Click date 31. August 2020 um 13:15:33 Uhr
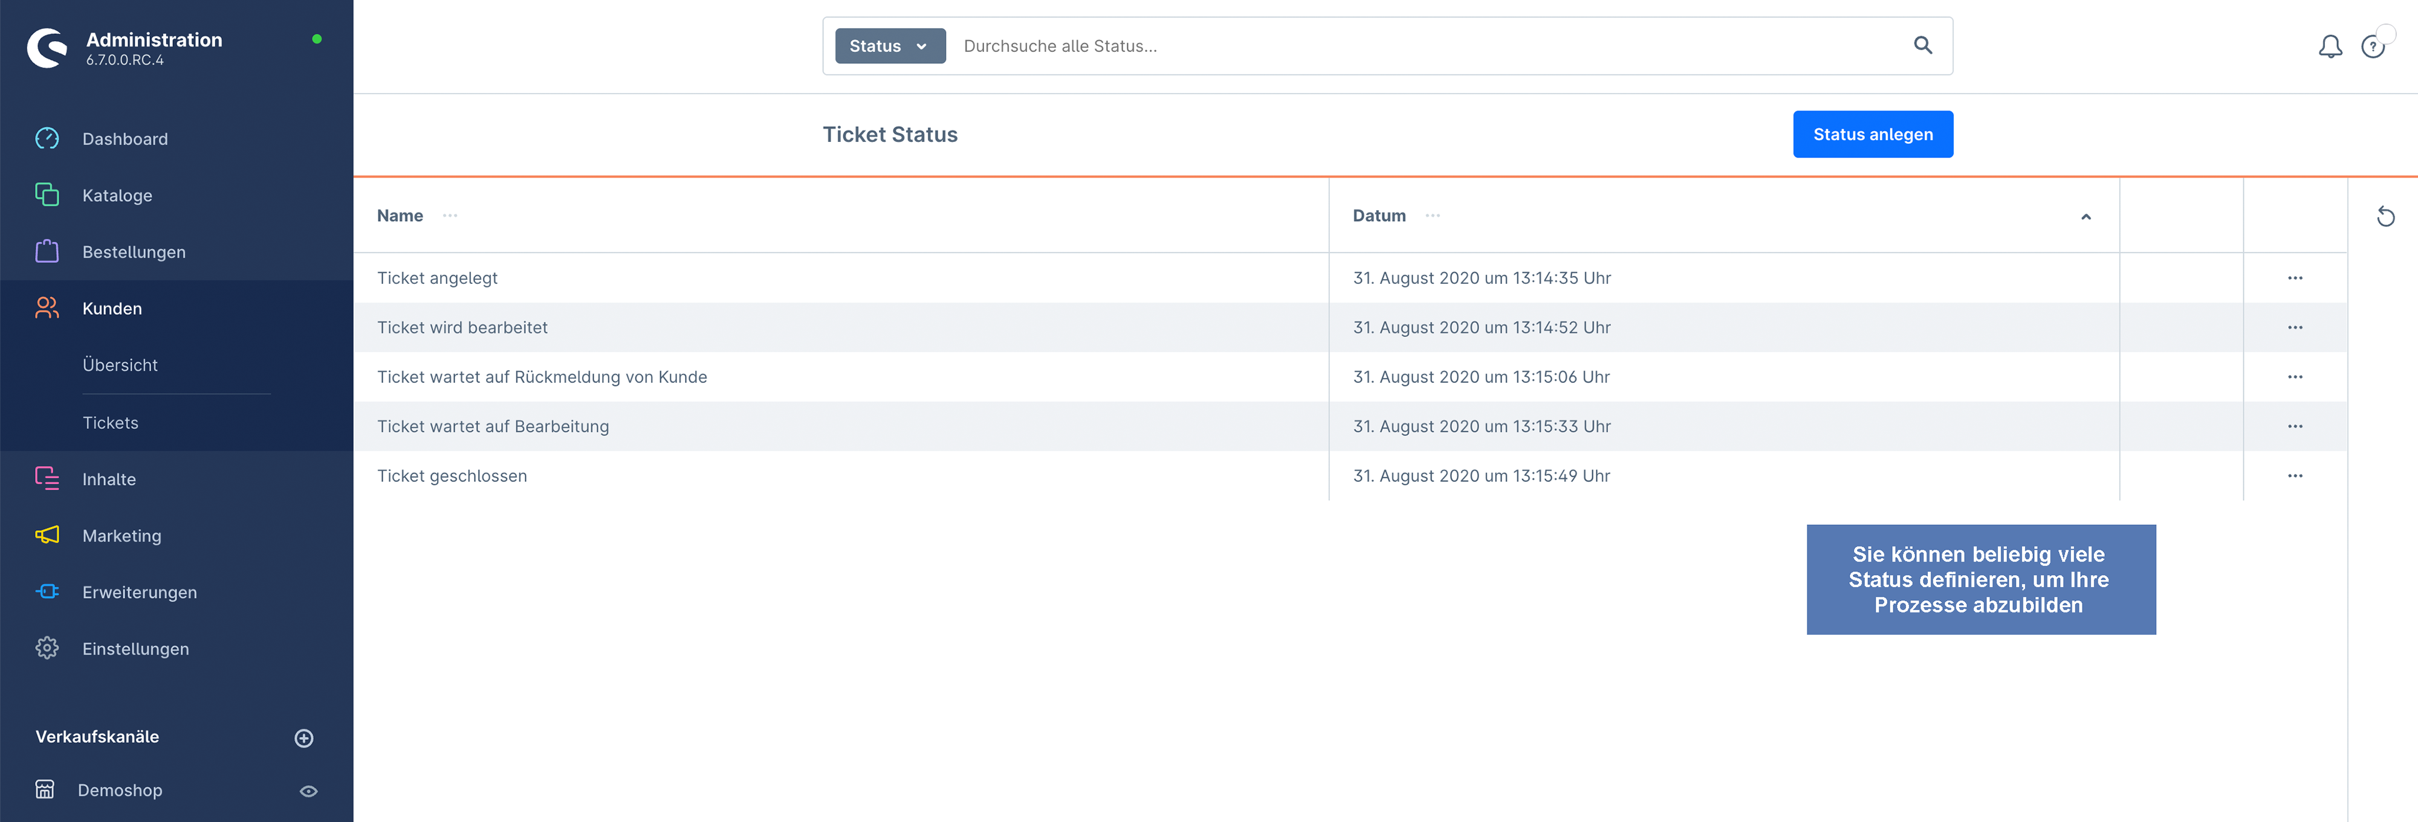 pyautogui.click(x=1481, y=426)
